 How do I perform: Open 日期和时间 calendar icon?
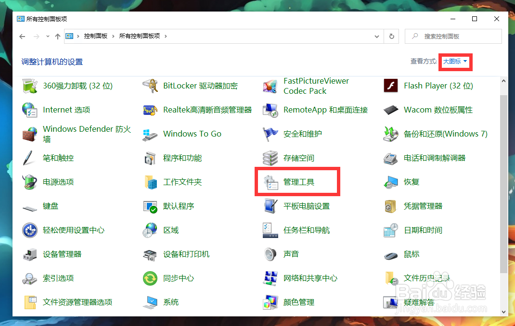tap(391, 230)
